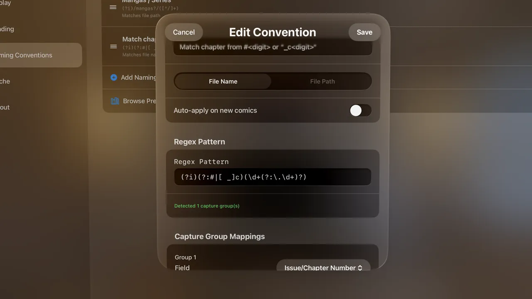Save the convention changes
This screenshot has width=532, height=299.
coord(365,32)
